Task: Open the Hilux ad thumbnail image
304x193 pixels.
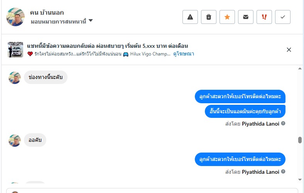Action: pyautogui.click(x=15, y=50)
